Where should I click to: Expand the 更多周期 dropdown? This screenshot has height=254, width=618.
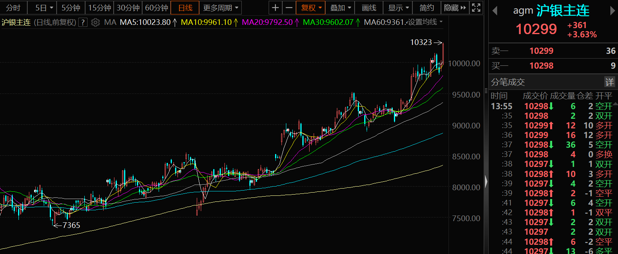pyautogui.click(x=220, y=8)
